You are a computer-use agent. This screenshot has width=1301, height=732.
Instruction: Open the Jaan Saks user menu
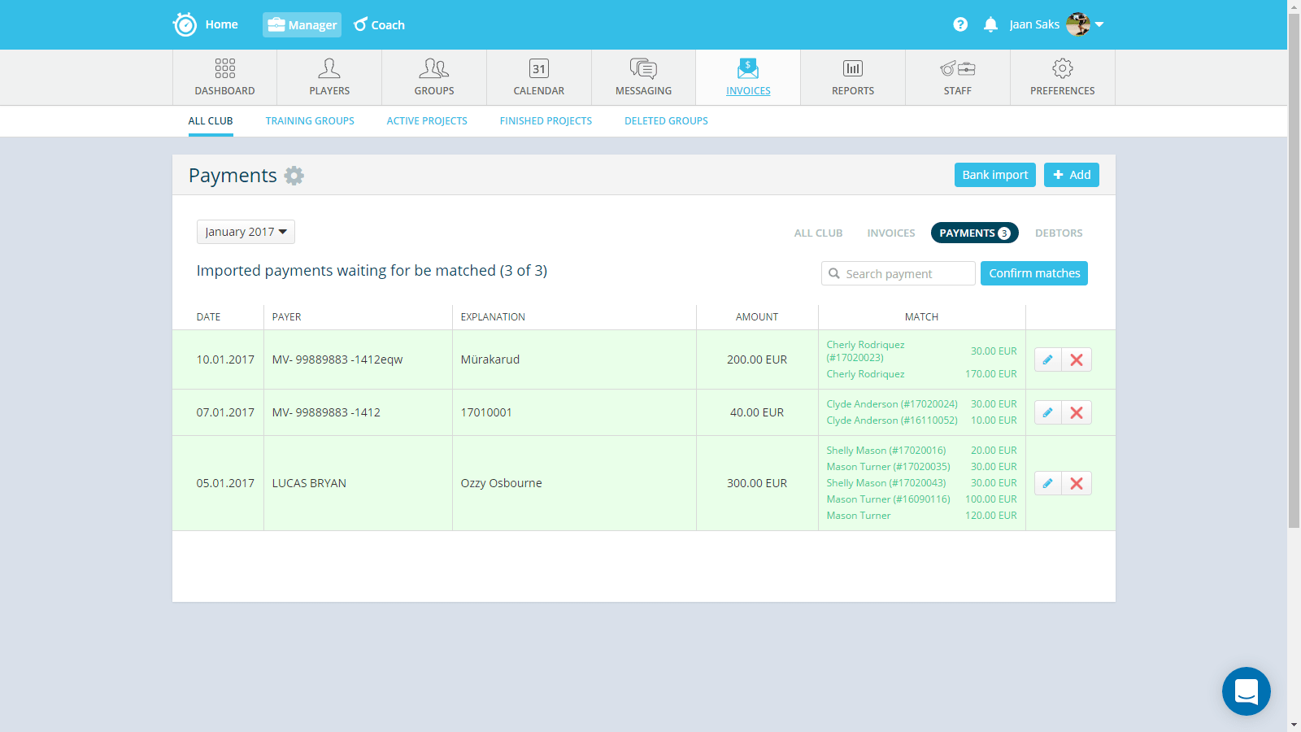[1055, 24]
